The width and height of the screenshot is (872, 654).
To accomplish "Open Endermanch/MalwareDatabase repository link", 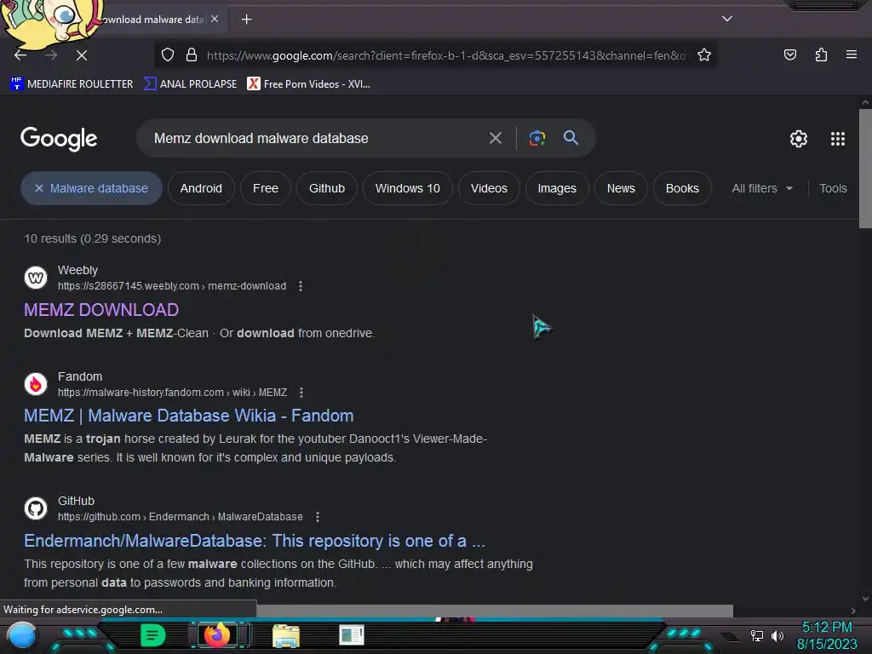I will tap(254, 541).
